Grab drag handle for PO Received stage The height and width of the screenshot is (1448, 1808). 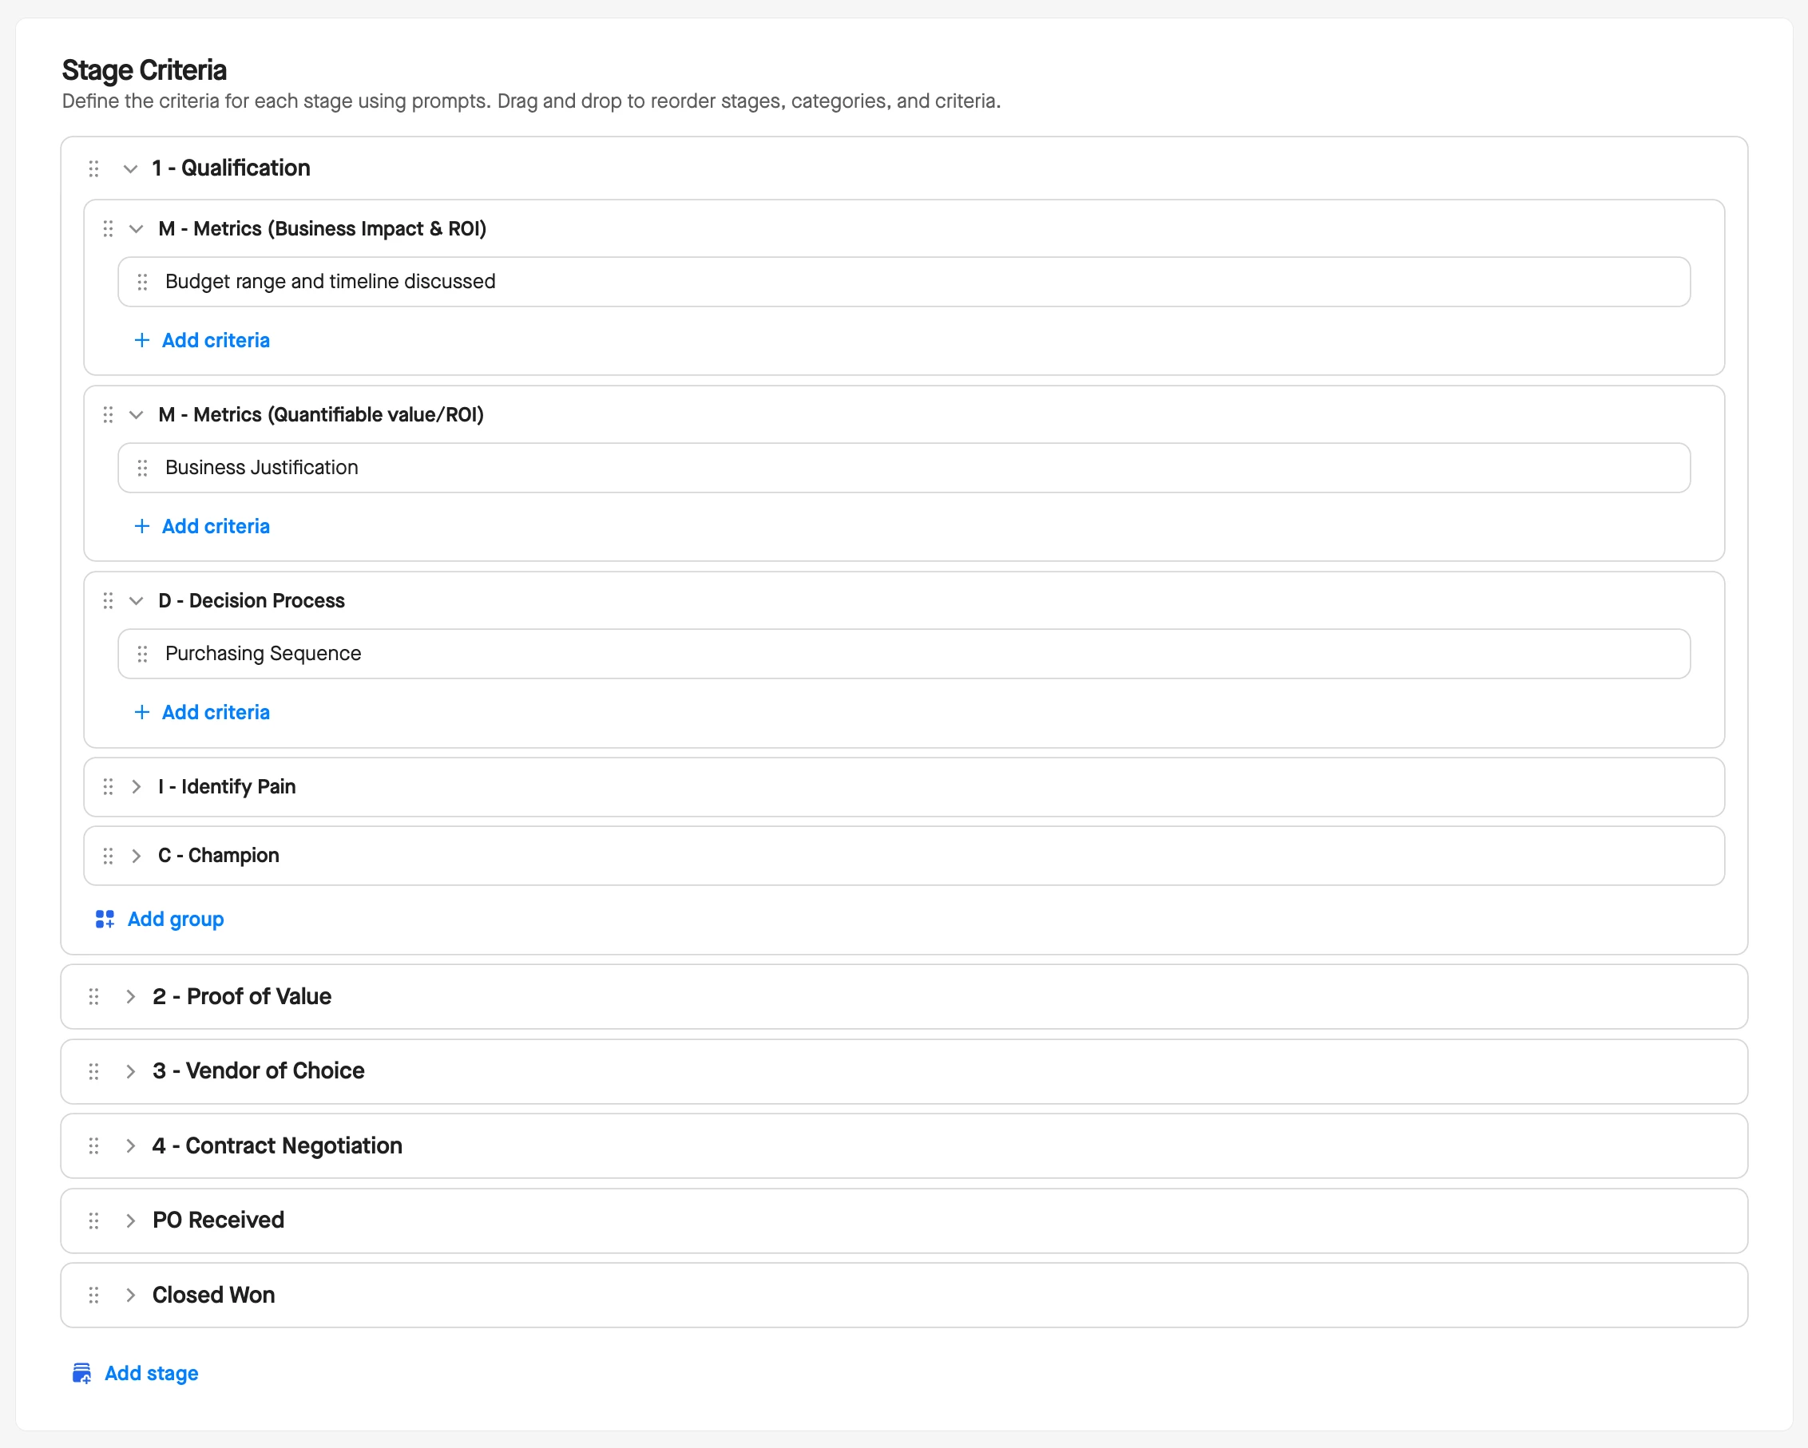point(94,1221)
